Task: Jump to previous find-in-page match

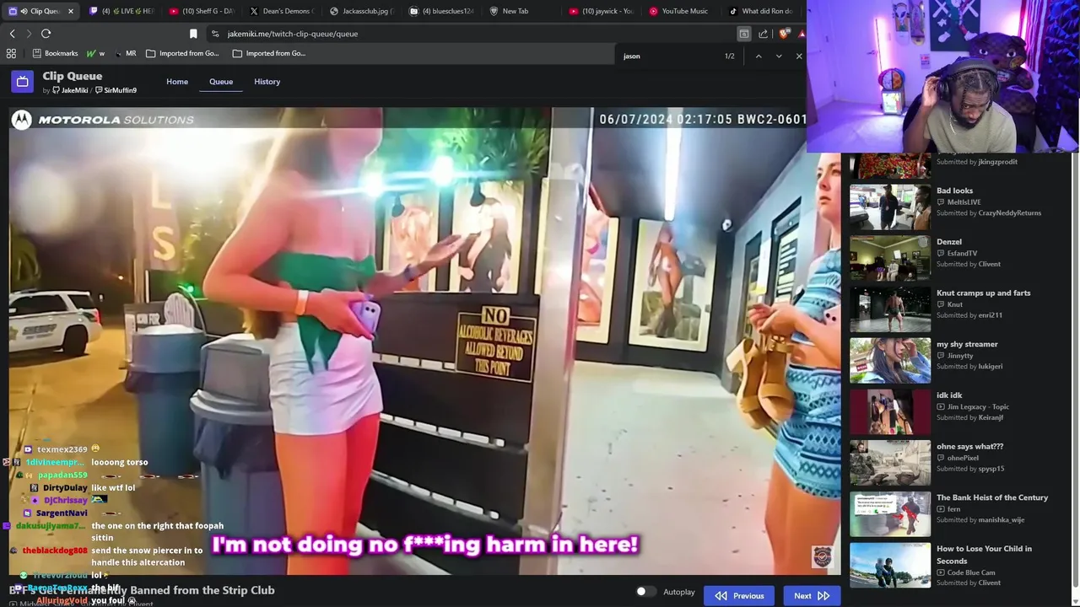Action: click(759, 56)
